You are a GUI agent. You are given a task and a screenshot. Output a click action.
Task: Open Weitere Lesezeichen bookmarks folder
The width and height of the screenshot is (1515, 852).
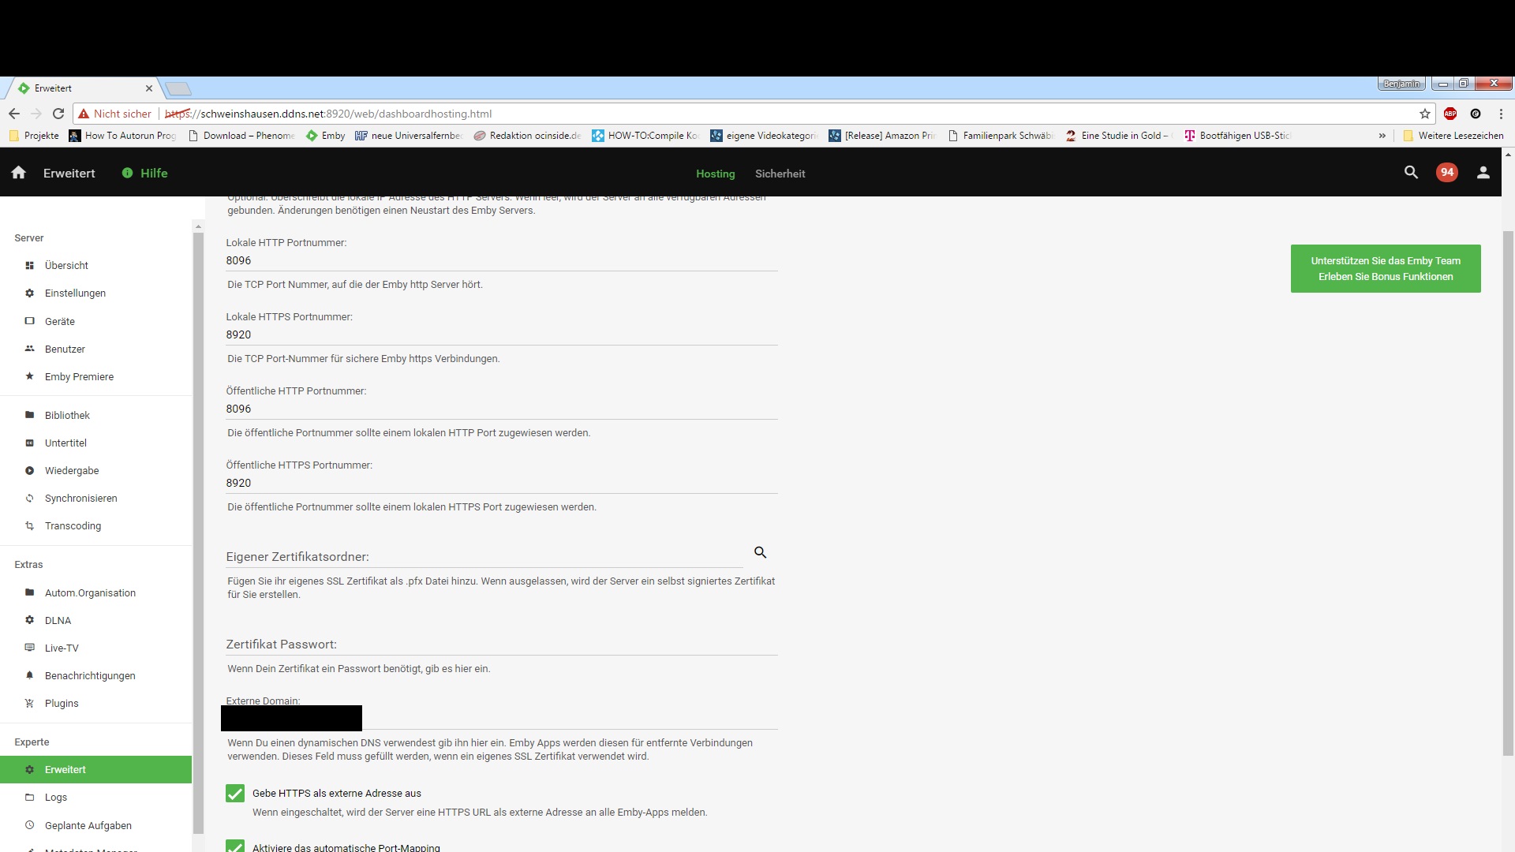click(1453, 136)
